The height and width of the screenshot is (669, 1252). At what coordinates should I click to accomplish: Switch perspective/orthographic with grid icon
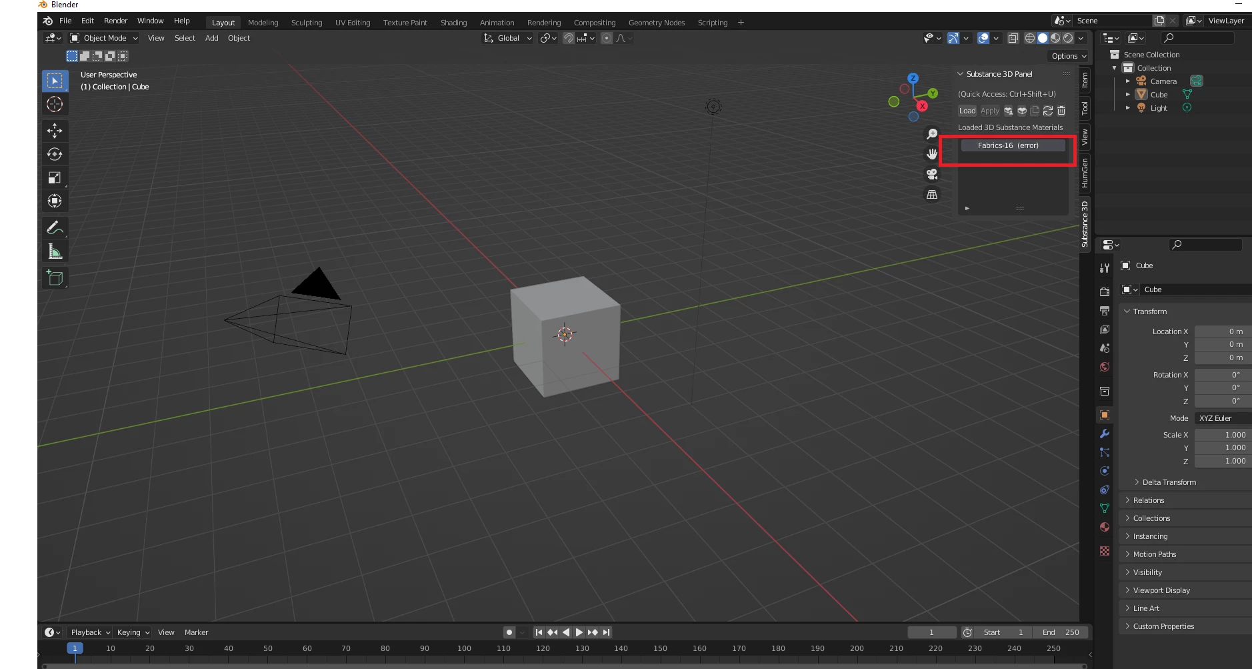932,194
